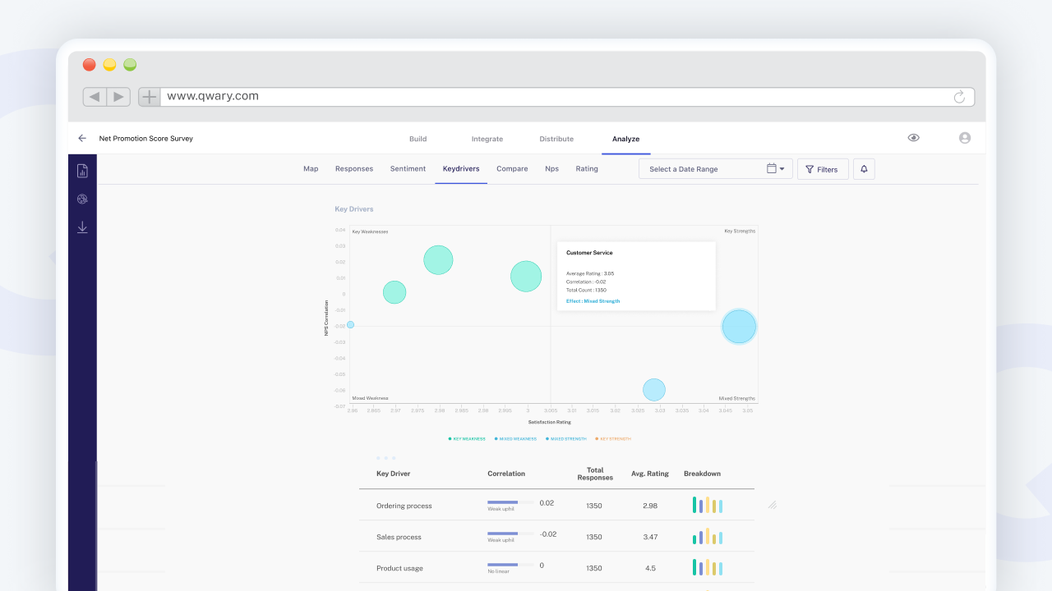Open the Distribute tab
The image size is (1052, 591).
tap(556, 139)
